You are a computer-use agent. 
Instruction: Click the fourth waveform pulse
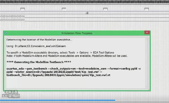point(147,9)
